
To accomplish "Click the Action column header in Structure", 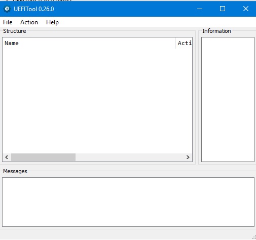I will (184, 43).
